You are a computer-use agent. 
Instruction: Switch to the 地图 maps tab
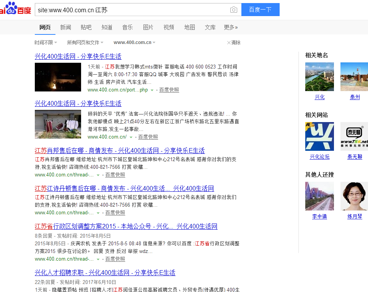coord(189,27)
